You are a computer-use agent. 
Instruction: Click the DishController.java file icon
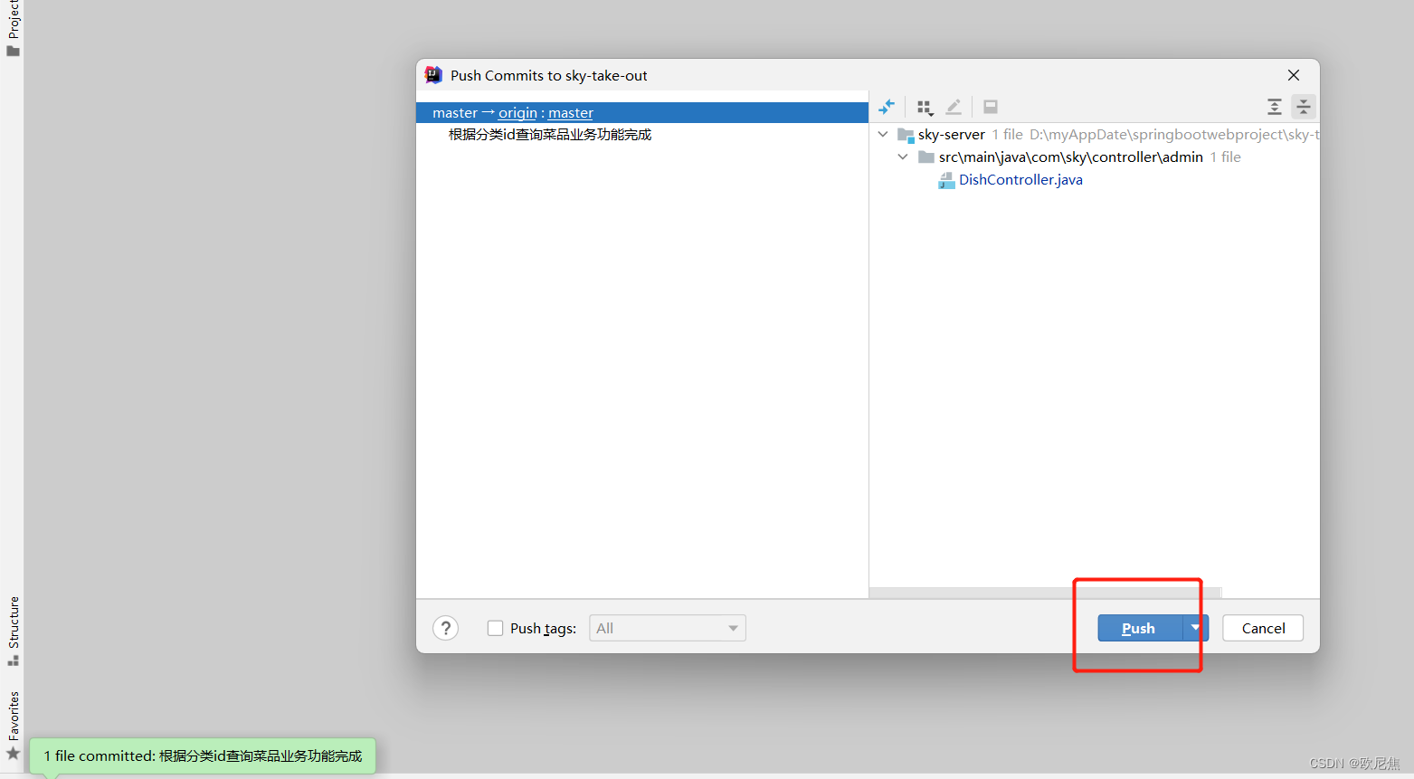(x=946, y=180)
